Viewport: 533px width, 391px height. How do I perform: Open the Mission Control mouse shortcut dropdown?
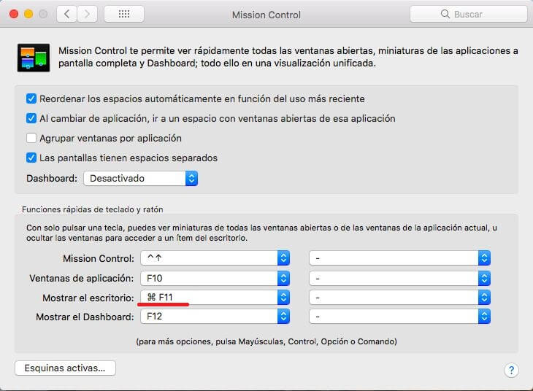point(399,258)
